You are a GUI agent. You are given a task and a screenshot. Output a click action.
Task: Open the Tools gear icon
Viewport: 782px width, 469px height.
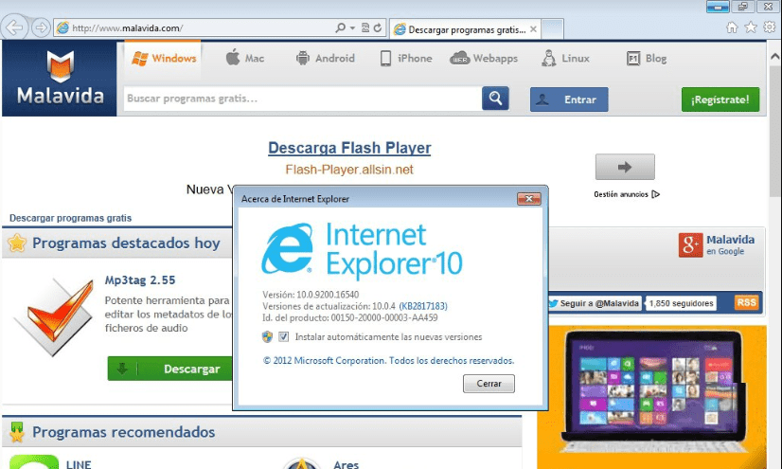click(768, 27)
